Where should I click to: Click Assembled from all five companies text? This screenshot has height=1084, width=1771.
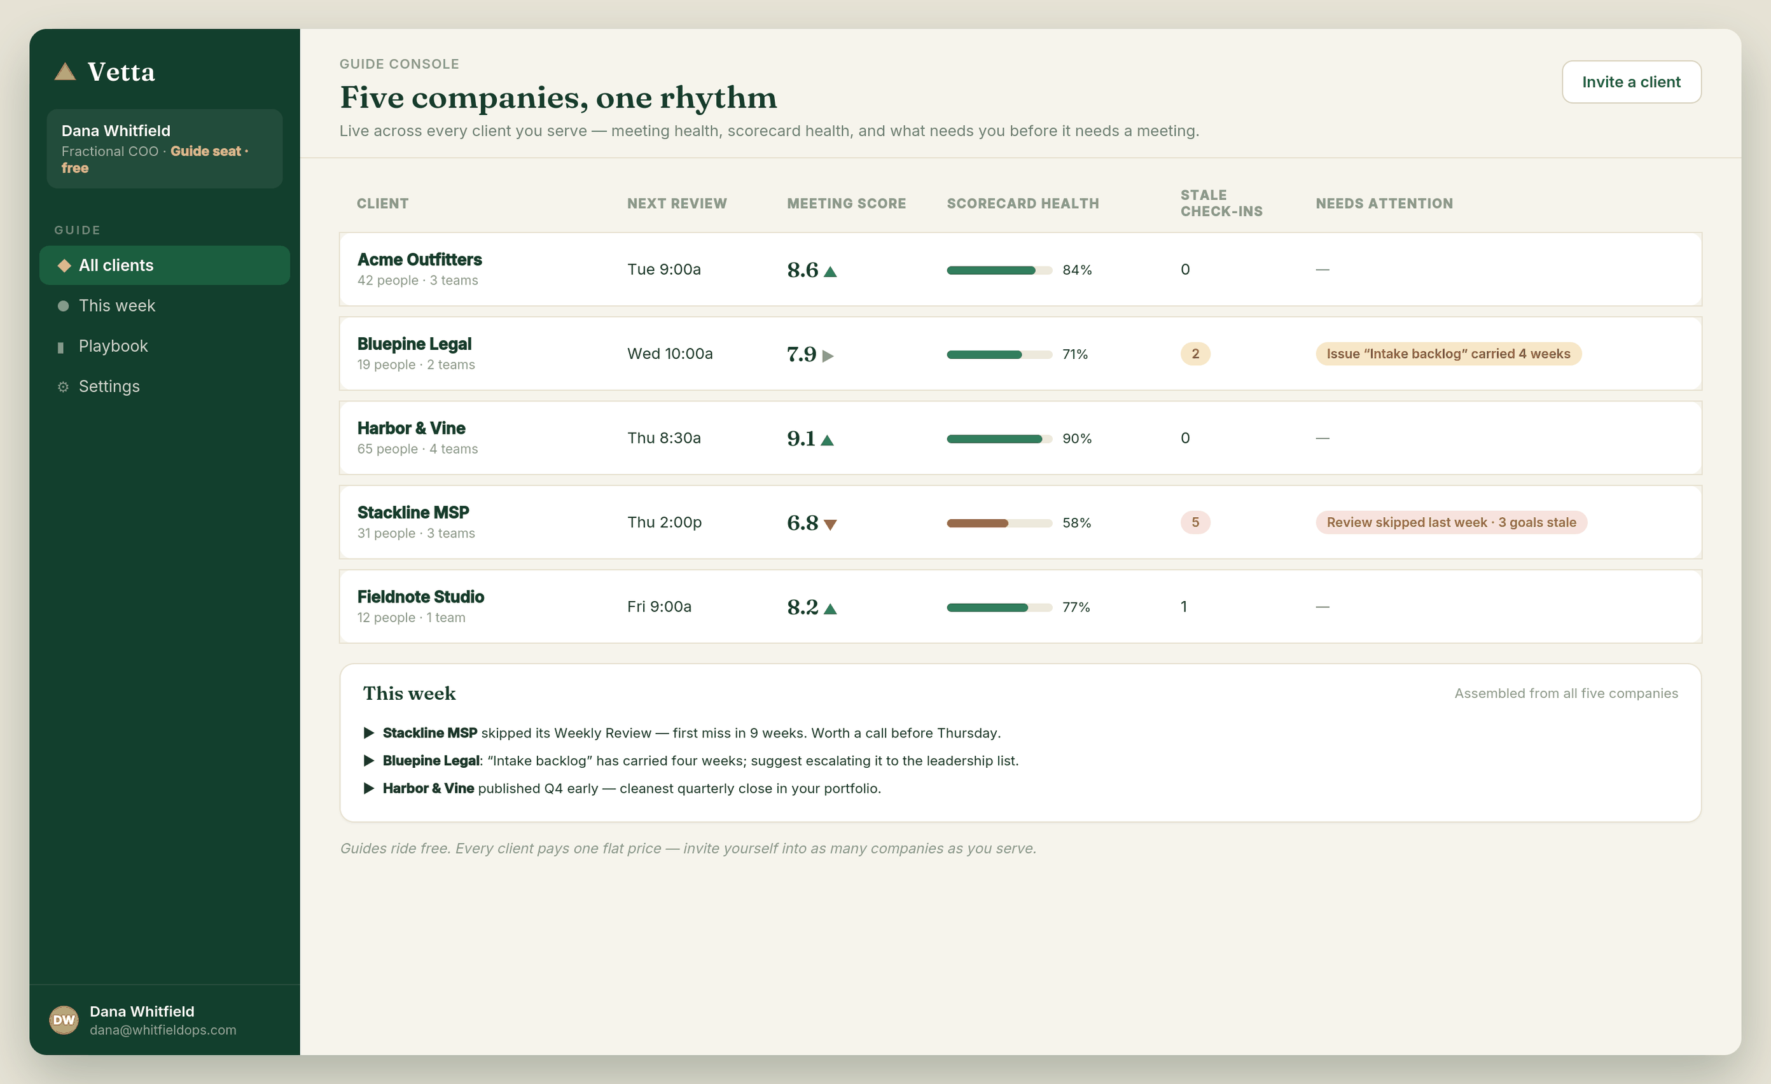(x=1566, y=693)
